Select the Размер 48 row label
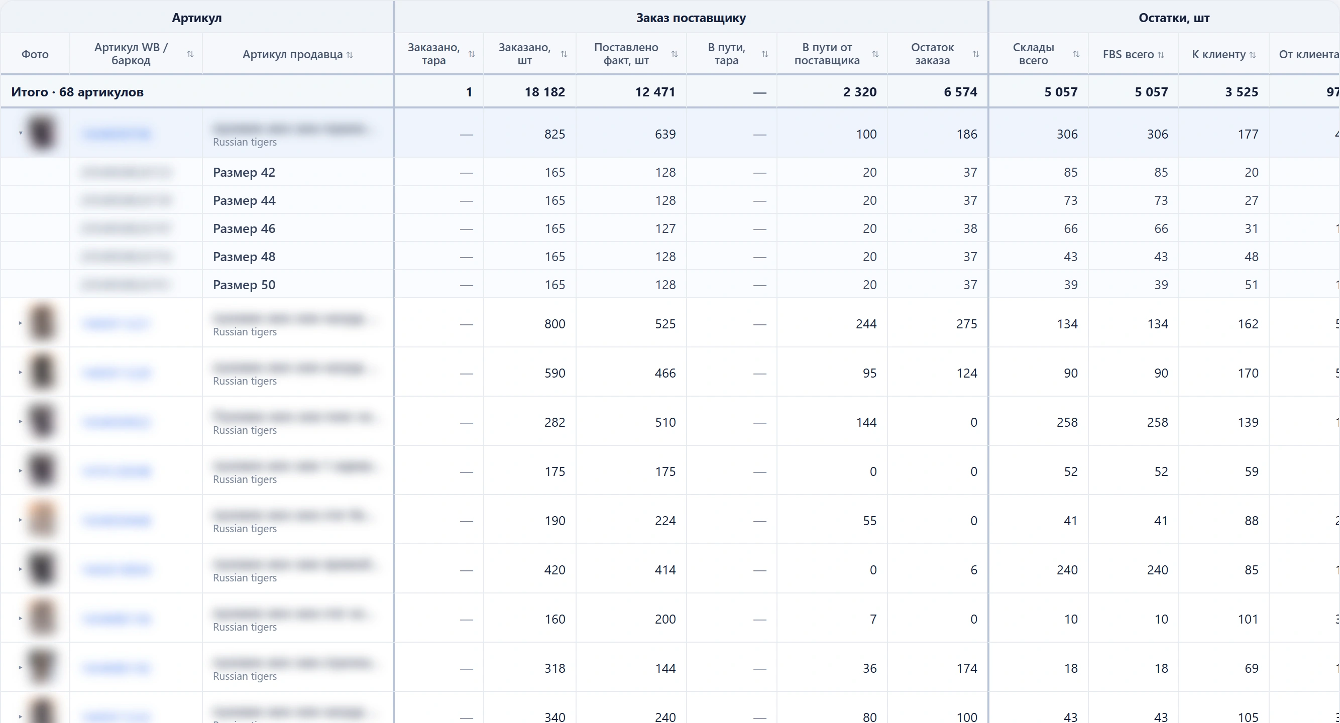The width and height of the screenshot is (1340, 723). 244,257
